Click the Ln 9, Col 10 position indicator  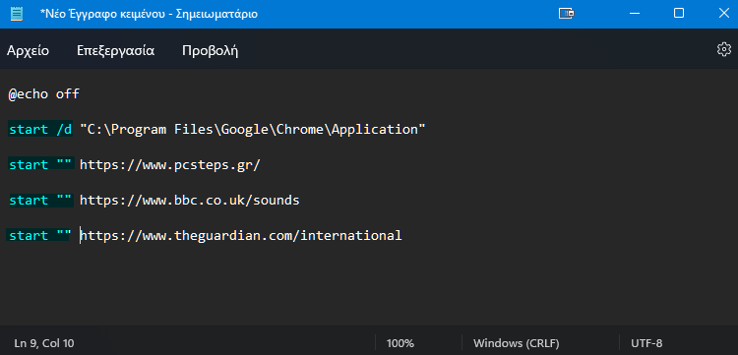44,343
